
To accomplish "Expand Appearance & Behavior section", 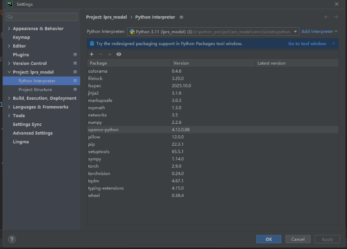I will click(x=9, y=28).
